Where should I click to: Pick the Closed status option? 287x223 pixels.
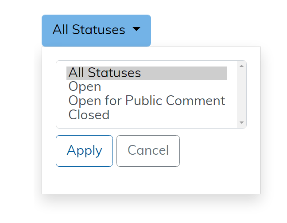(89, 115)
